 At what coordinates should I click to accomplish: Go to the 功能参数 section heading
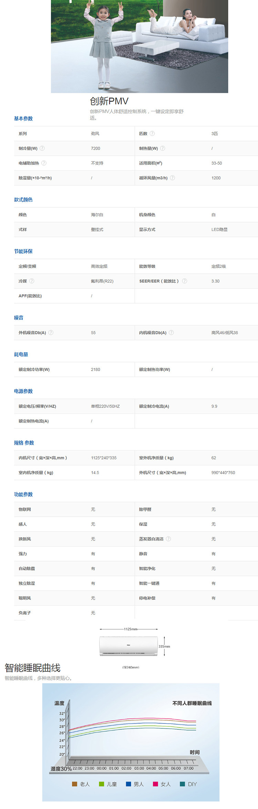click(x=23, y=494)
